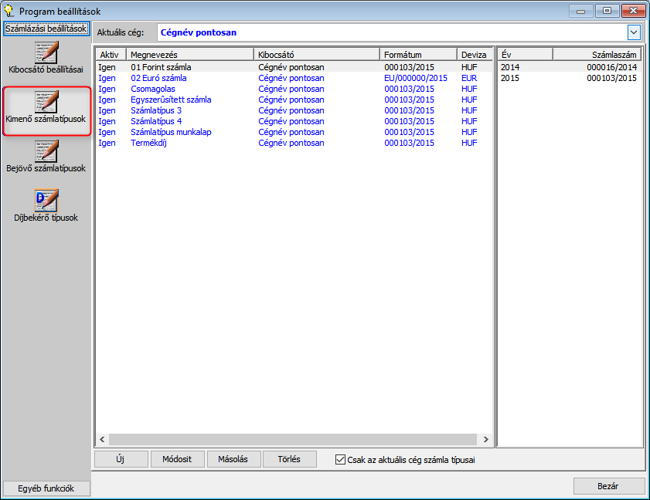Click scrollbar left arrow
The width and height of the screenshot is (650, 500).
pyautogui.click(x=102, y=439)
